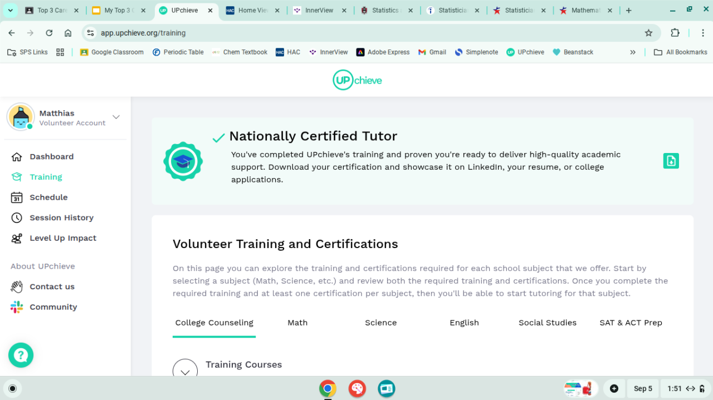Viewport: 713px width, 400px height.
Task: Open Session History in the sidebar
Action: coord(61,218)
